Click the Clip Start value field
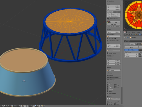 114,45
